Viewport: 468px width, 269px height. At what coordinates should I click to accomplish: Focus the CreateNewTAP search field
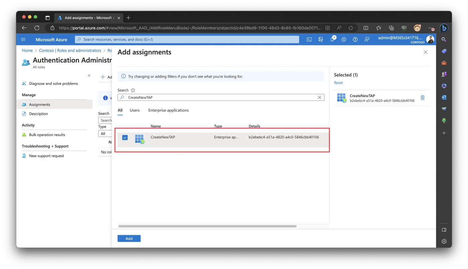tap(221, 98)
